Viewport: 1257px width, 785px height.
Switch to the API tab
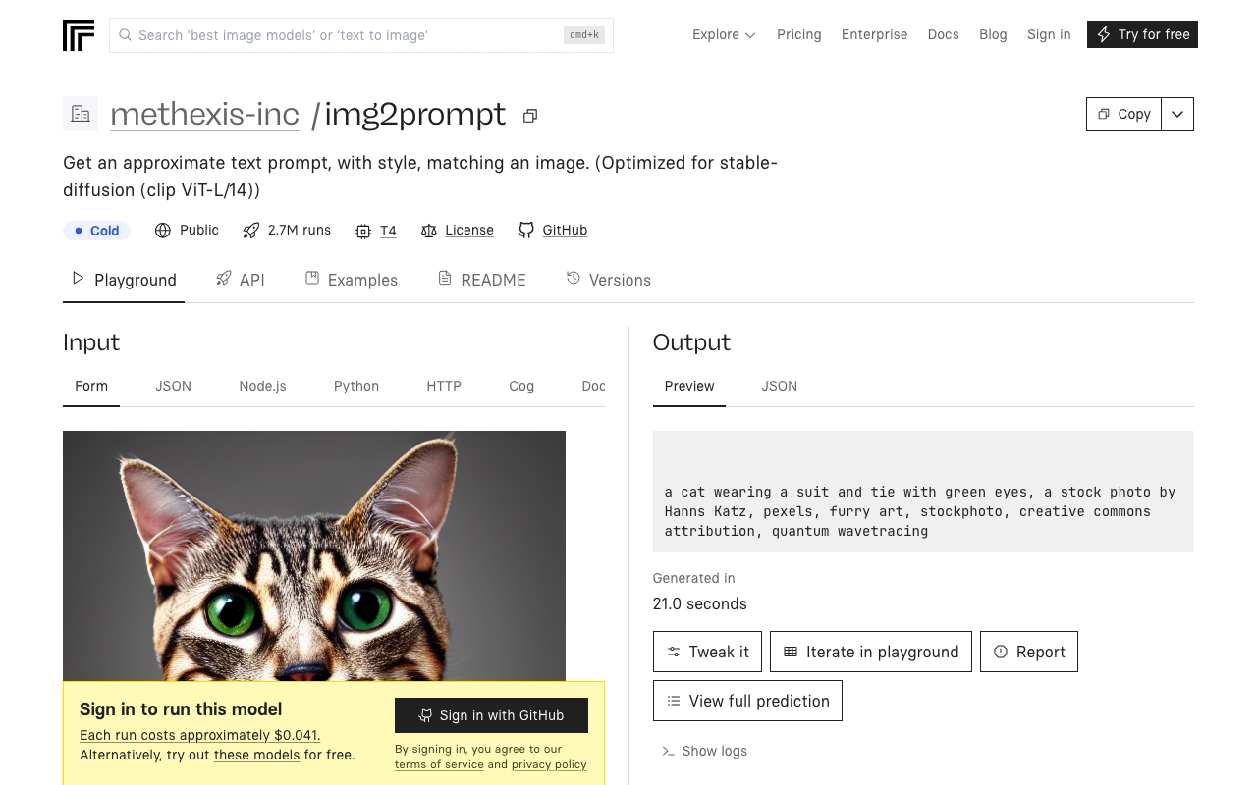click(x=241, y=280)
